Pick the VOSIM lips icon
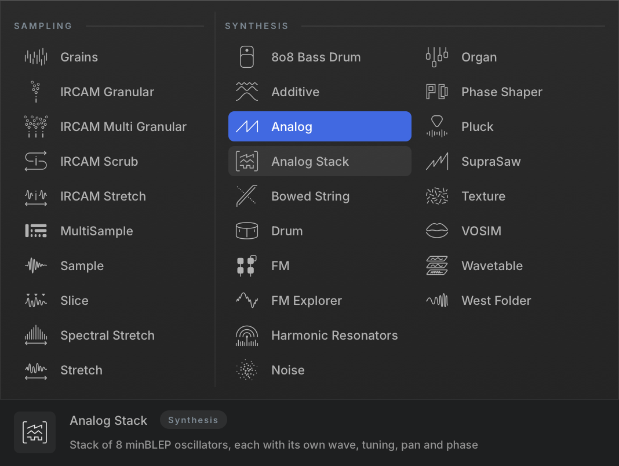Image resolution: width=619 pixels, height=466 pixels. point(437,231)
